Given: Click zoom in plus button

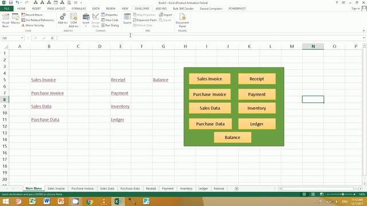Looking at the screenshot, I should pyautogui.click(x=354, y=195).
